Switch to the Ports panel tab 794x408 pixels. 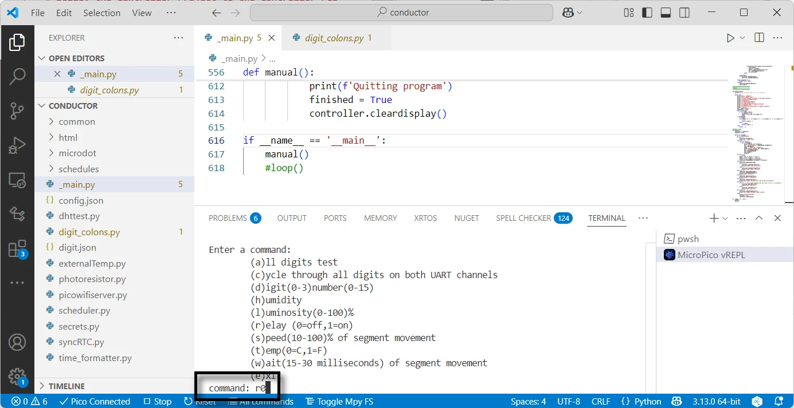coord(335,218)
